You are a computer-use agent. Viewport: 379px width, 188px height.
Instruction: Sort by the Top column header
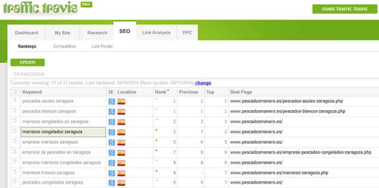coord(210,92)
